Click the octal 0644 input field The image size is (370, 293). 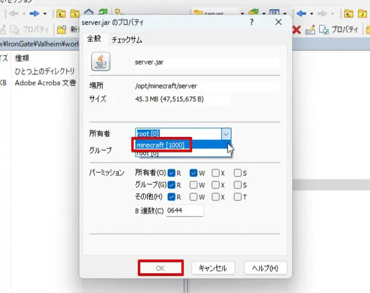pos(185,210)
